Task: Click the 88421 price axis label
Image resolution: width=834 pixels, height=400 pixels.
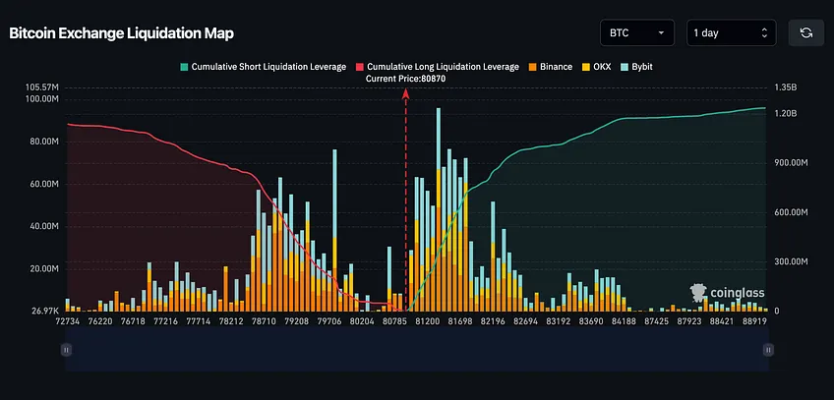Action: 724,322
